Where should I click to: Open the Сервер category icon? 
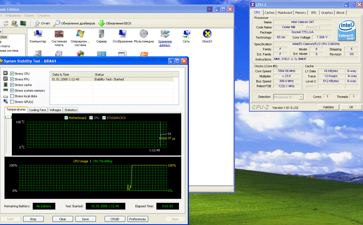[101, 34]
